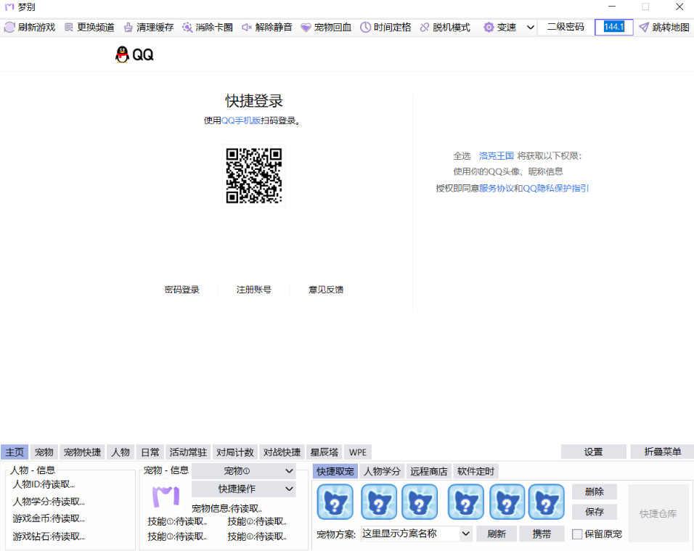Click 密码登录 password login
The width and height of the screenshot is (694, 551).
tap(182, 289)
